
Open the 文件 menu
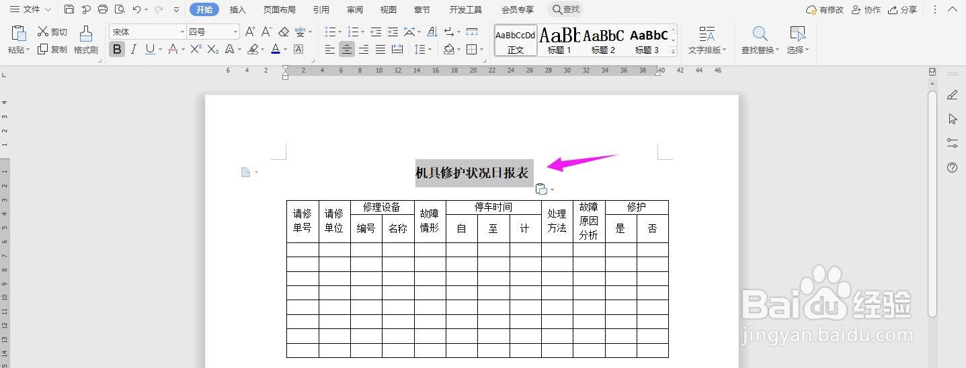[30, 9]
